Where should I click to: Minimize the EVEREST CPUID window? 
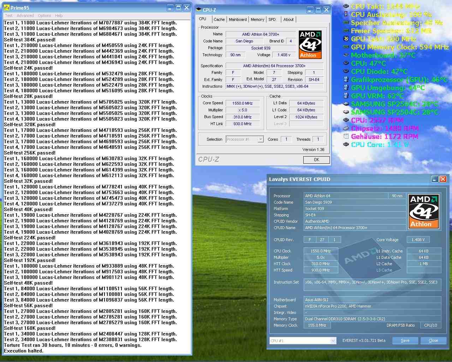point(435,179)
